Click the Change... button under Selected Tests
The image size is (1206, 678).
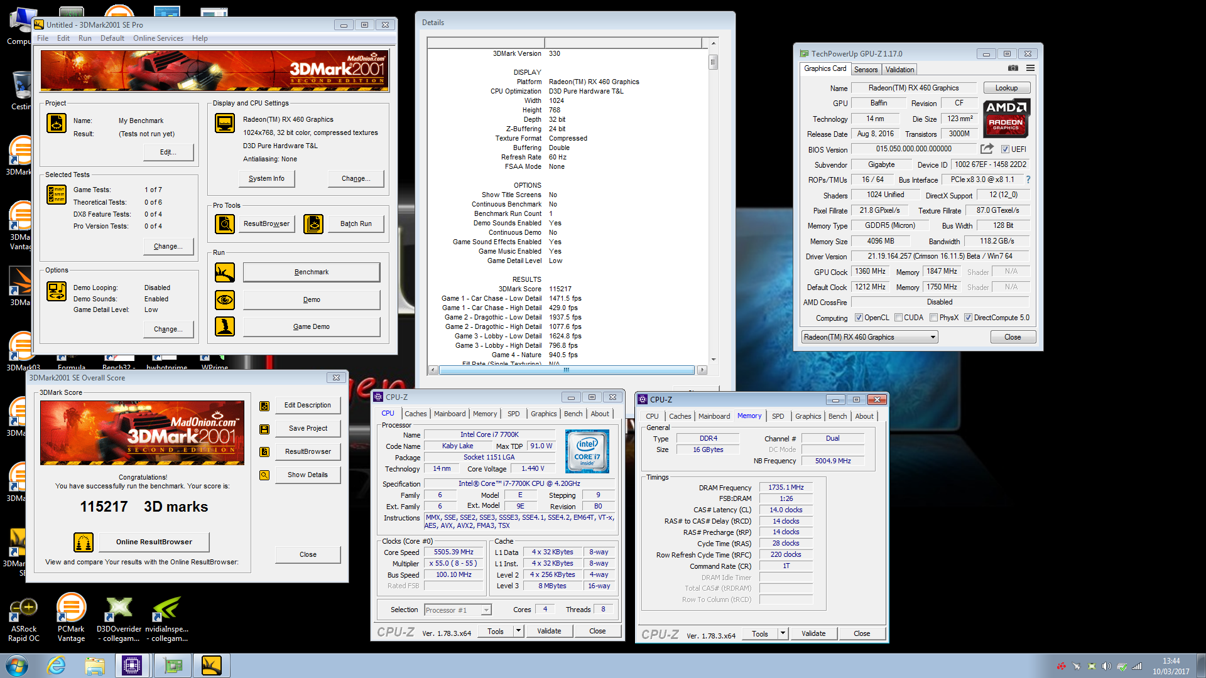(168, 247)
